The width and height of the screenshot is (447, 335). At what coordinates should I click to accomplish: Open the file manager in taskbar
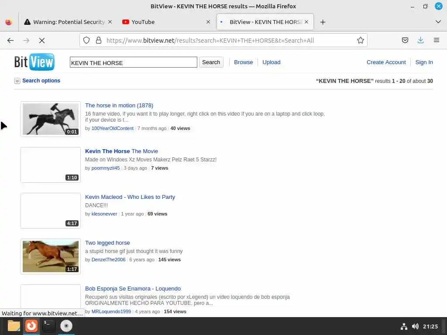(x=14, y=326)
